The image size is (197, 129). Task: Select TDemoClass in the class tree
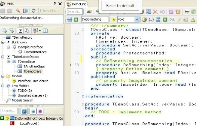pyautogui.click(x=32, y=71)
